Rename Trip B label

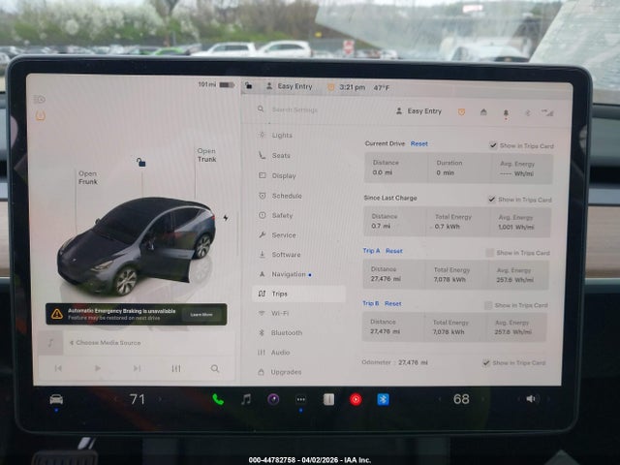[370, 303]
